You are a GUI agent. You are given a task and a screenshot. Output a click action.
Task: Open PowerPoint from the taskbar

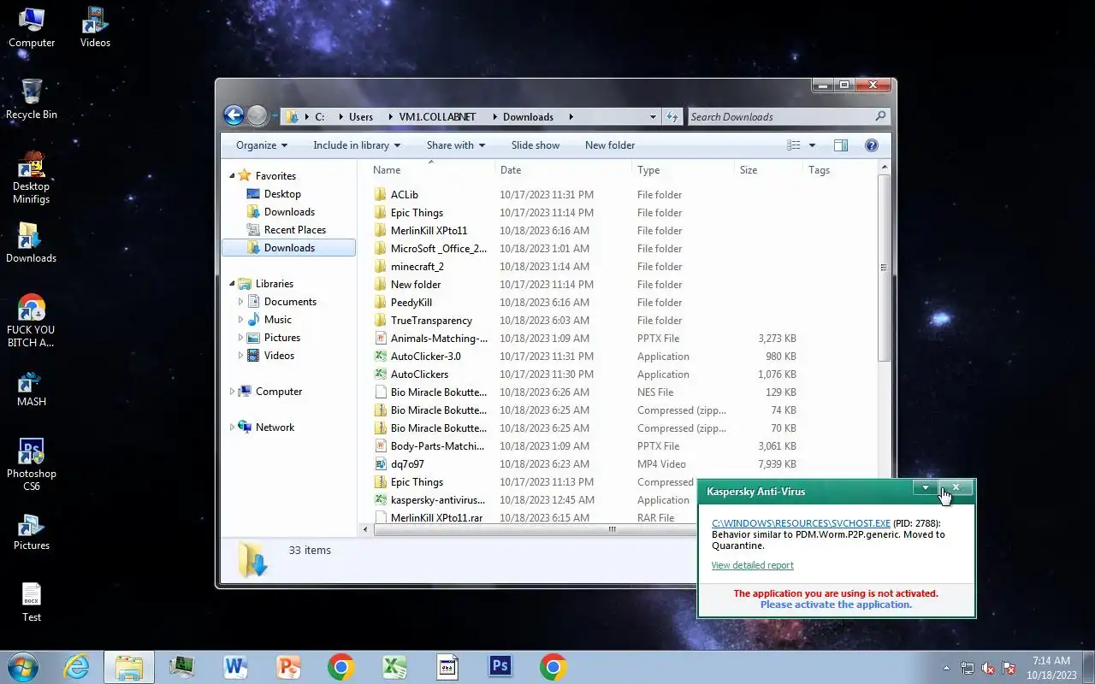(288, 667)
